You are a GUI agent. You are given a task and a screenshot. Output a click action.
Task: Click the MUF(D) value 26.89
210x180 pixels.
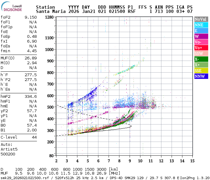coord(31,58)
